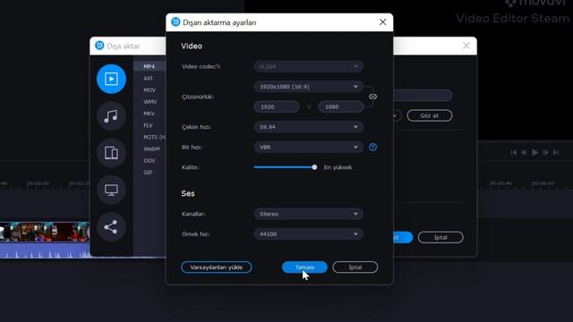573x322 pixels.
Task: Open the H.264 video codec dropdown
Action: (308, 66)
